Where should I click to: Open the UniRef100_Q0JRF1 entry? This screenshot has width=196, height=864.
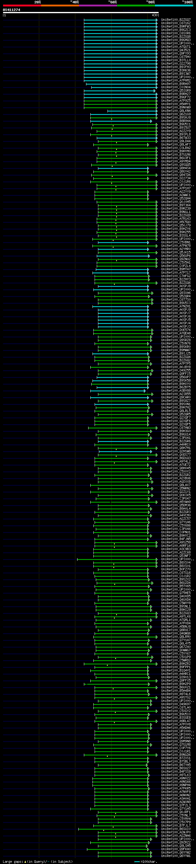(x=176, y=812)
